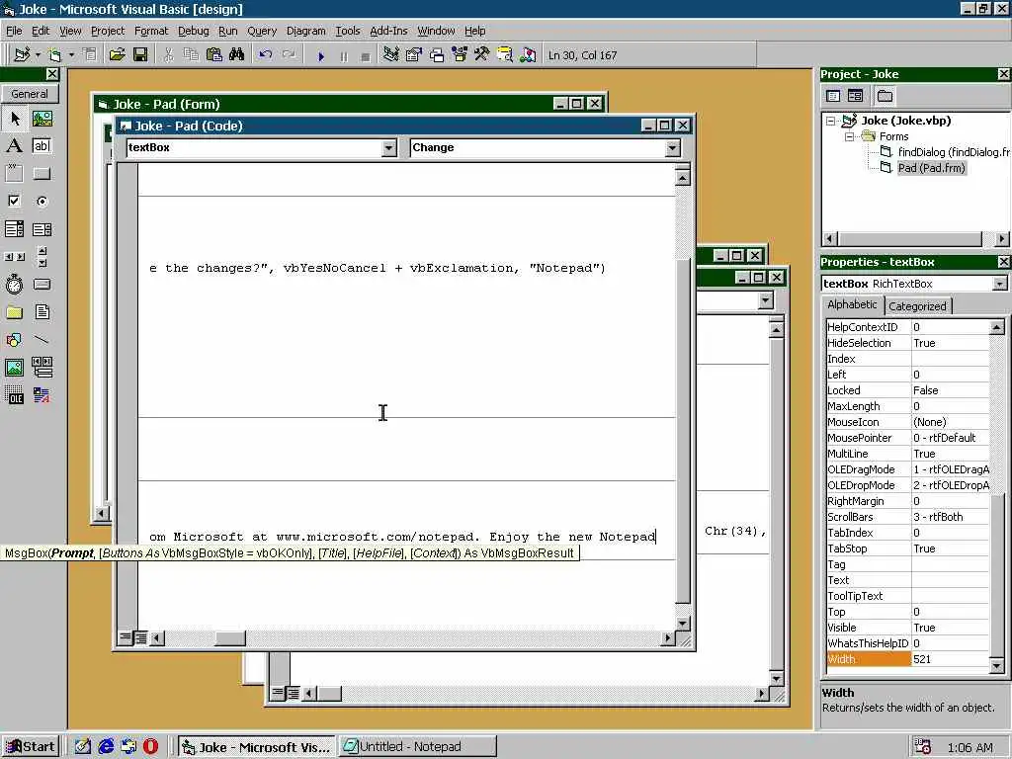Open the Add Form dropdown arrow
1012x759 pixels.
click(x=71, y=55)
